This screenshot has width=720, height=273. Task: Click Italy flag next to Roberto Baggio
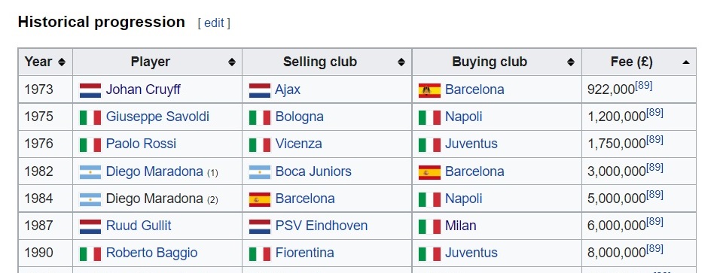point(90,253)
